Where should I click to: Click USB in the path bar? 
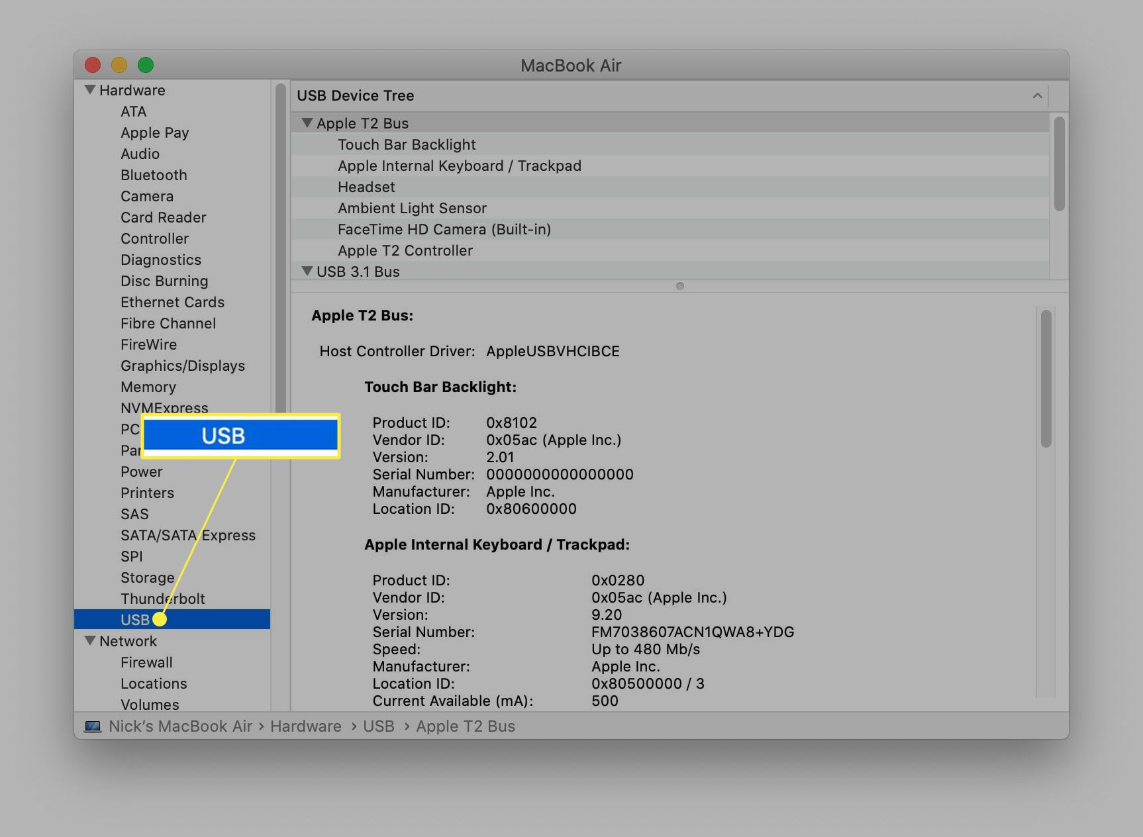tap(379, 726)
